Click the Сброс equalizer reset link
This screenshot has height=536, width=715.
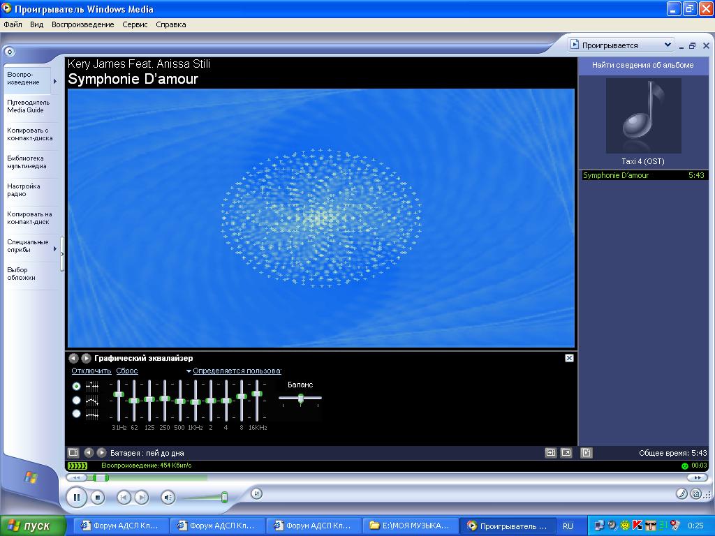coord(127,371)
